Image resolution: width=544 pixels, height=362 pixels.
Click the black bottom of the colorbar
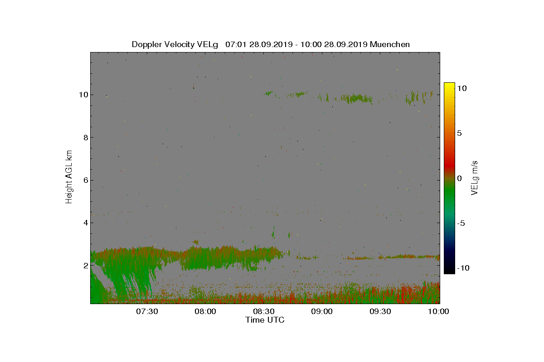pos(449,270)
